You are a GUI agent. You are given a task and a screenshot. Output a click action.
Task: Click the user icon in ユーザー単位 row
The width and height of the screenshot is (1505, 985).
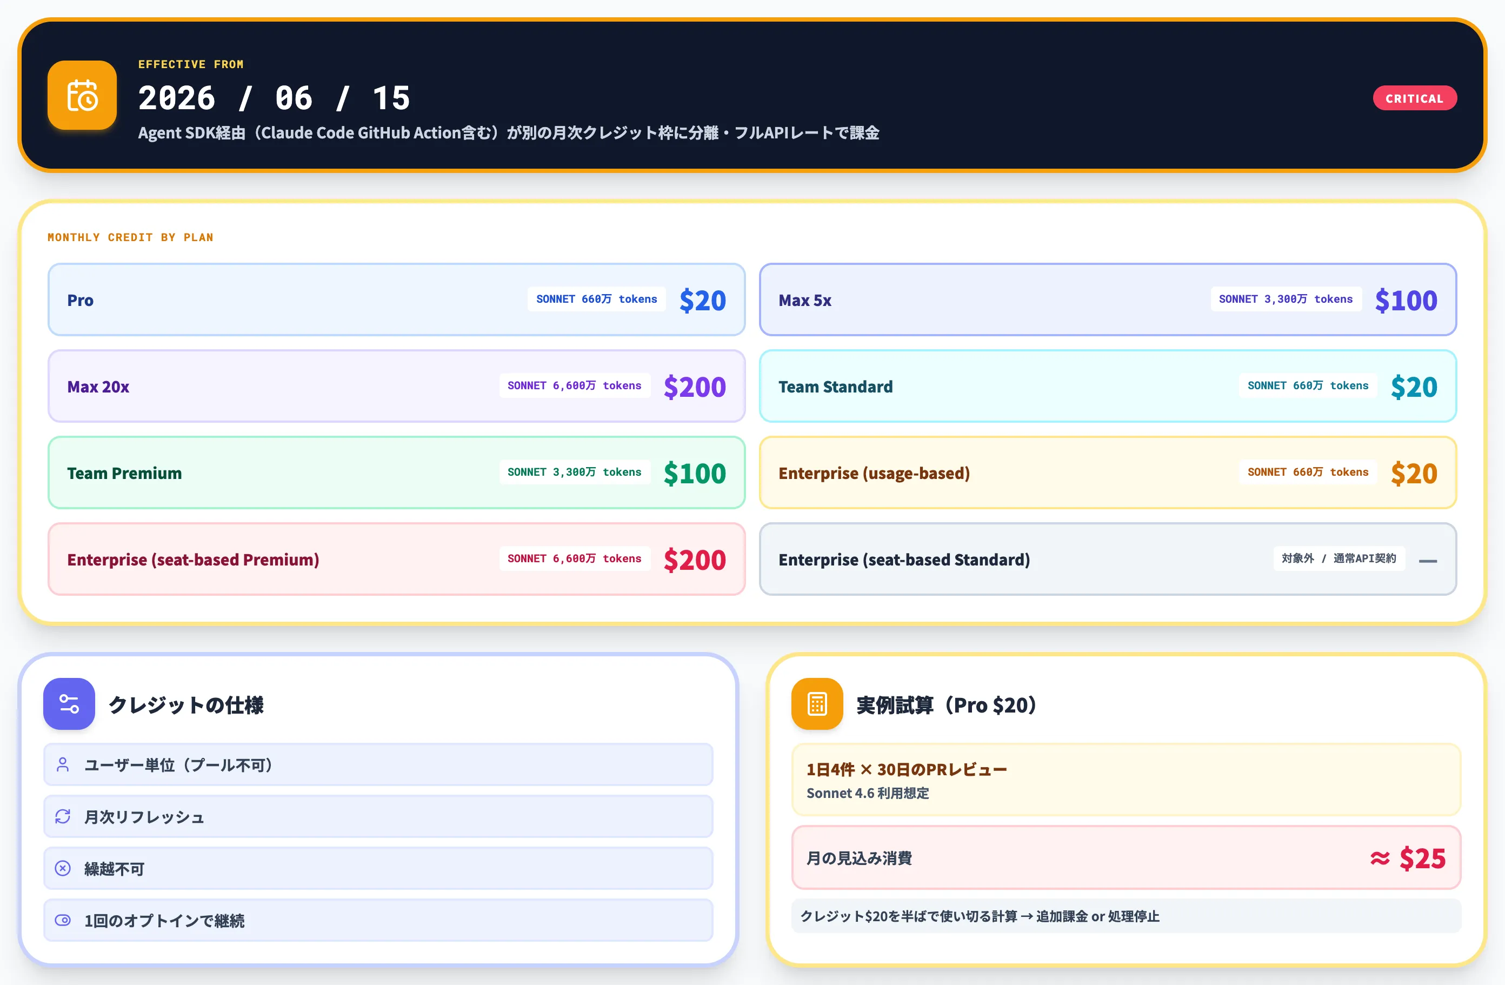pyautogui.click(x=63, y=764)
